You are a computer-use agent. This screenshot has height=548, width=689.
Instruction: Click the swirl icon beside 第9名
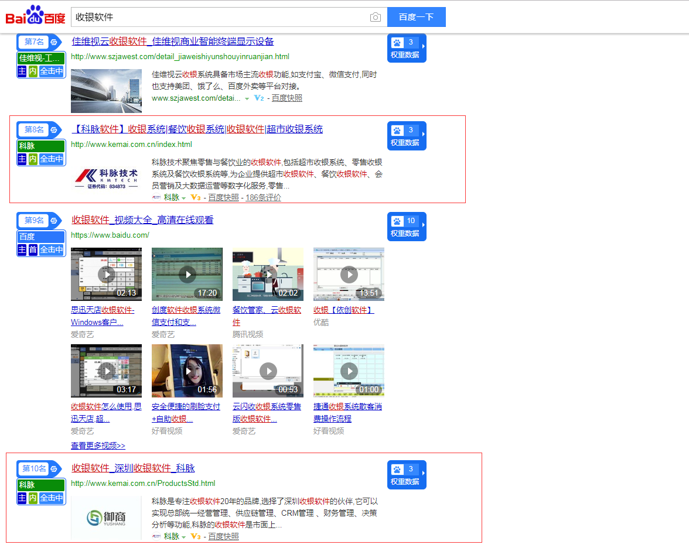pos(54,221)
